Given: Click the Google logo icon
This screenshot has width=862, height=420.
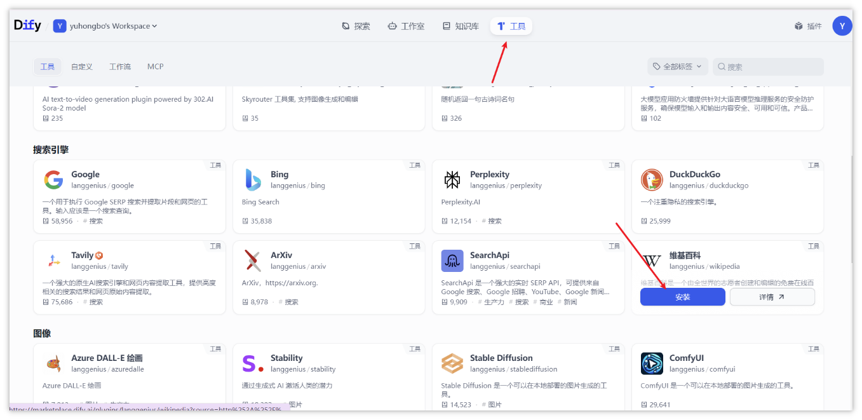Looking at the screenshot, I should coord(54,180).
